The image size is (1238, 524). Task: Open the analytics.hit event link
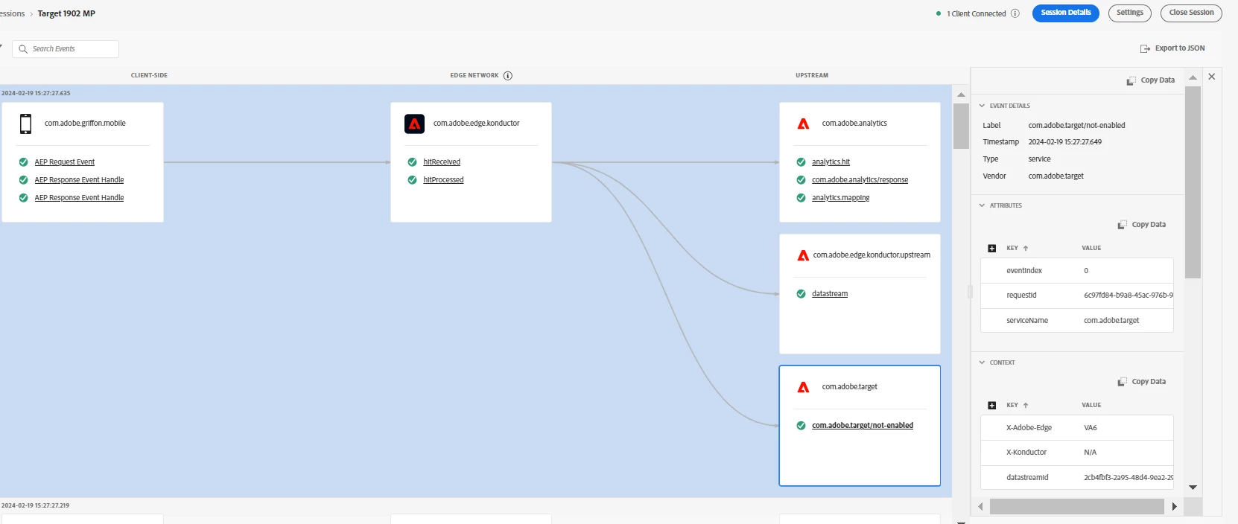click(831, 162)
